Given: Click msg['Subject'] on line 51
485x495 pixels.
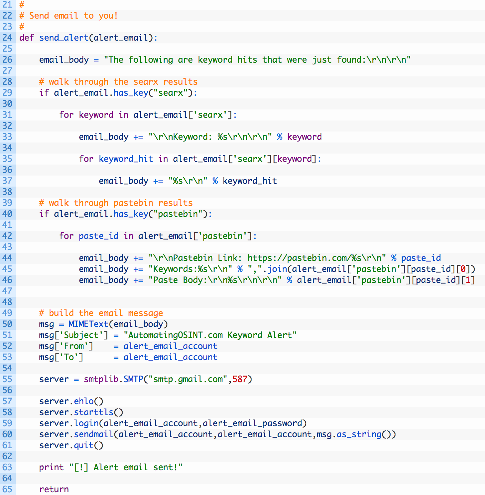Looking at the screenshot, I should tap(73, 335).
